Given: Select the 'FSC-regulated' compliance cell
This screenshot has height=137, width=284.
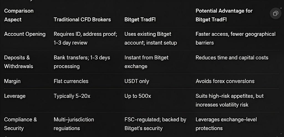Looking at the screenshot, I should click(x=155, y=124).
